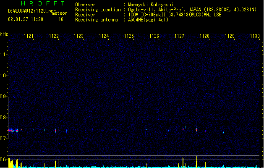The image size is (264, 168).
Task: Click the 0.9 kHz axis label
Action: (3, 97)
